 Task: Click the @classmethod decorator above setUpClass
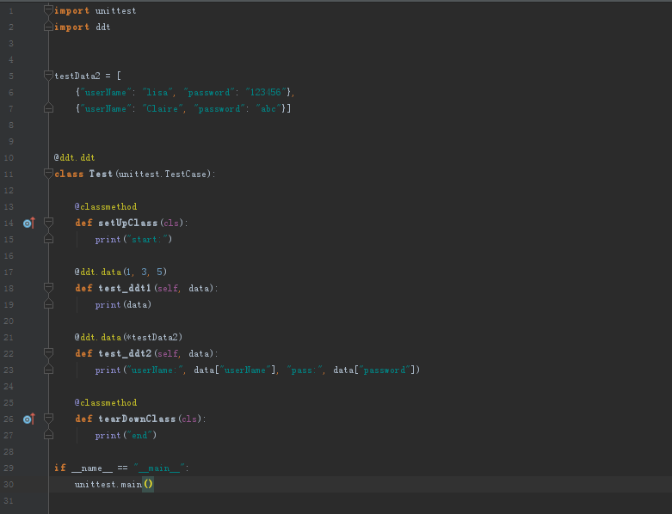point(106,206)
